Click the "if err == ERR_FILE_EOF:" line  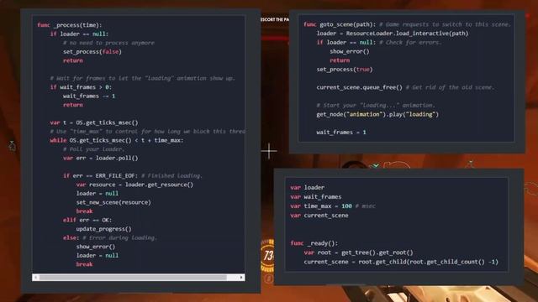click(133, 176)
